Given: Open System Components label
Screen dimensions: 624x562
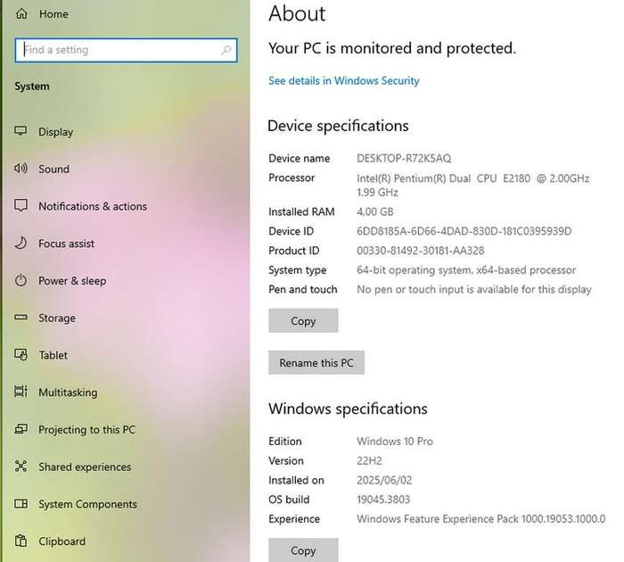Looking at the screenshot, I should [87, 504].
